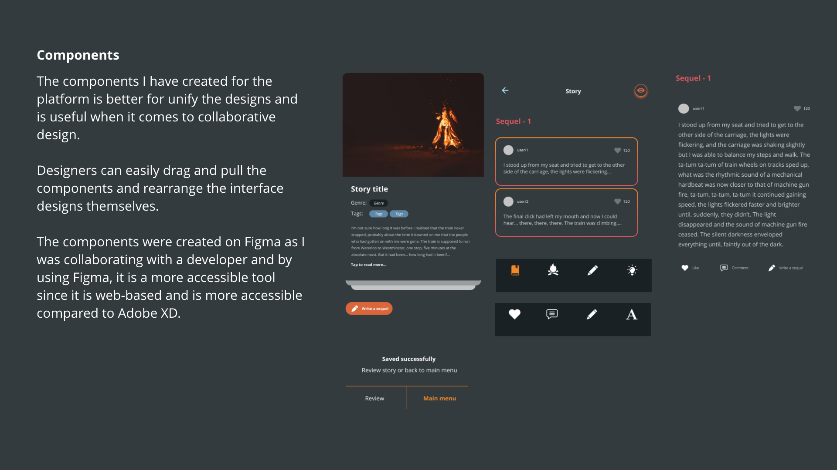Viewport: 837px width, 470px height.
Task: Choose the Review option
Action: click(374, 398)
